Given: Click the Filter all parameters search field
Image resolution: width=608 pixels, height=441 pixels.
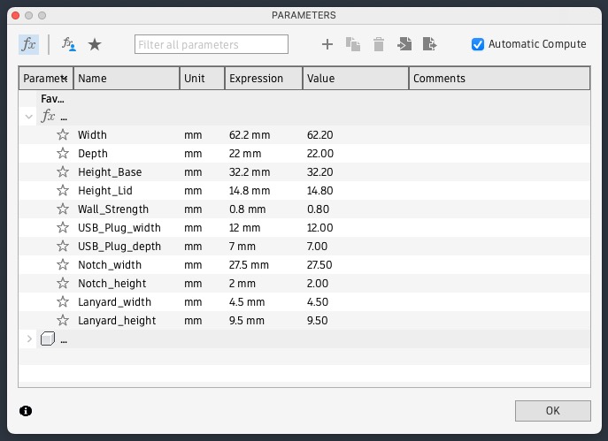Looking at the screenshot, I should (x=211, y=44).
